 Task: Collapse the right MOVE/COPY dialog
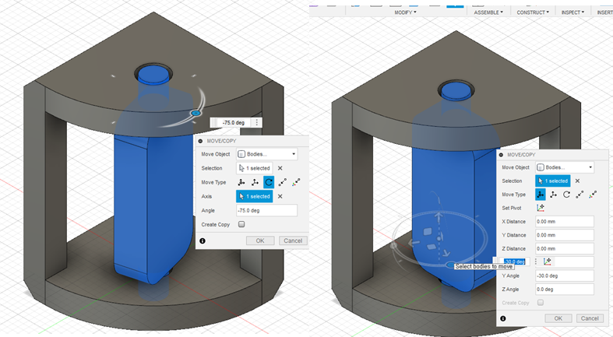[x=501, y=155]
